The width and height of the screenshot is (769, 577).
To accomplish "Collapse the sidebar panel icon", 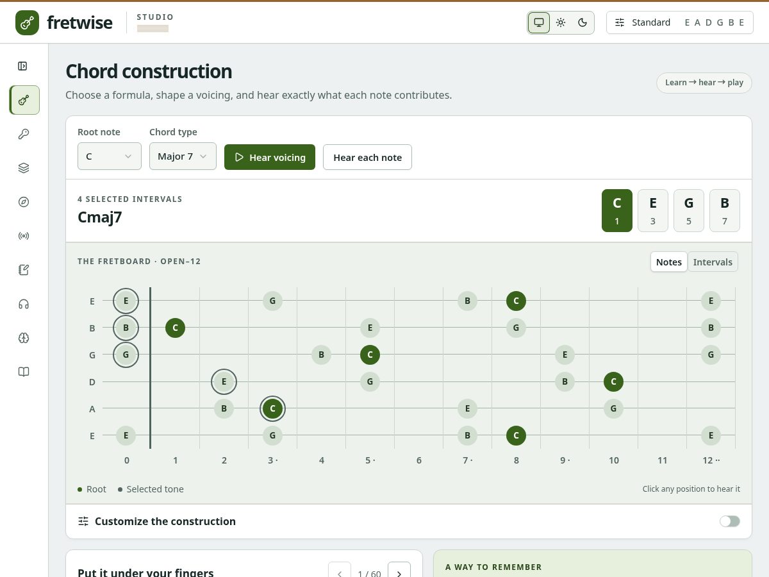I will (x=23, y=66).
